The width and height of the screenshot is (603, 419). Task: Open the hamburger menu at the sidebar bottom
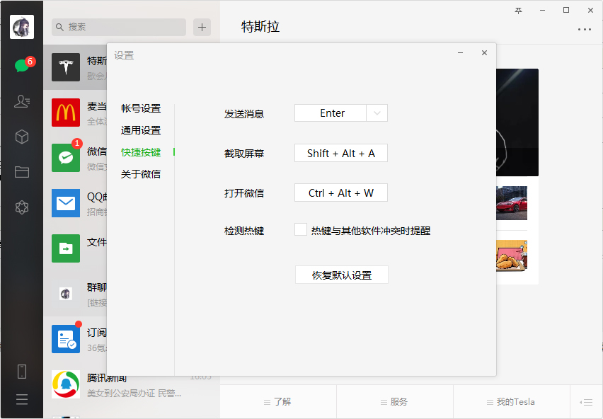21,399
